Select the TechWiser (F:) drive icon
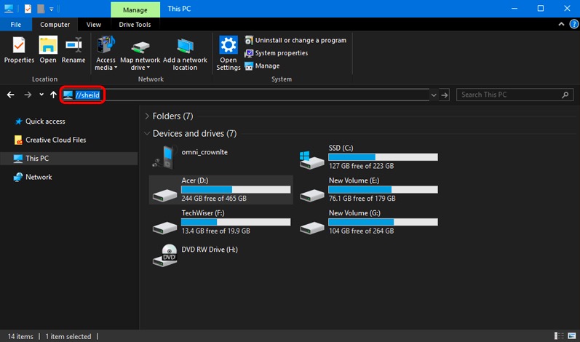The width and height of the screenshot is (580, 342). (x=164, y=227)
